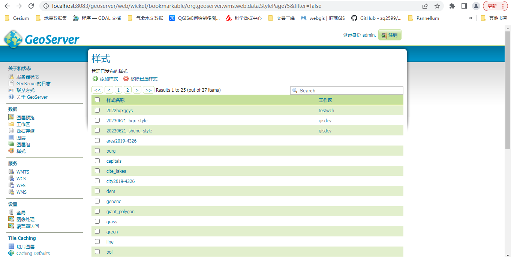Click the red remove styles minus icon
511x257 pixels.
[x=126, y=79]
